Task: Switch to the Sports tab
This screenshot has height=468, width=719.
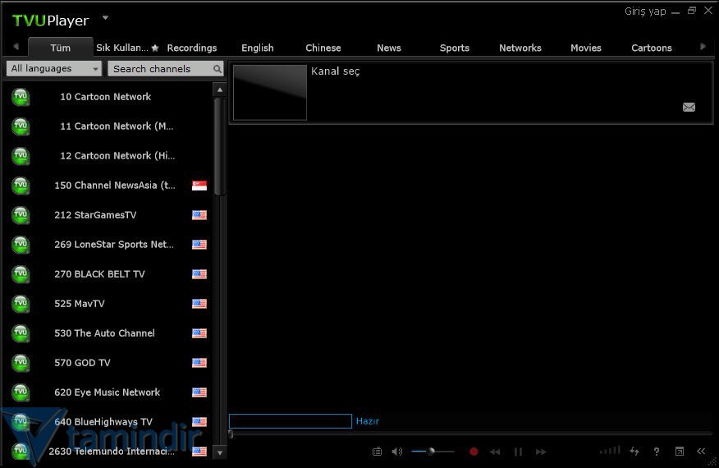Action: tap(455, 48)
